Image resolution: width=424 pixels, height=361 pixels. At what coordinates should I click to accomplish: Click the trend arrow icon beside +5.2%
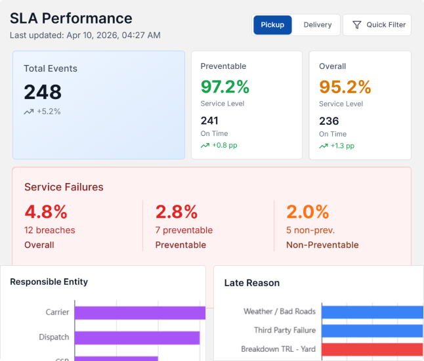tap(29, 112)
